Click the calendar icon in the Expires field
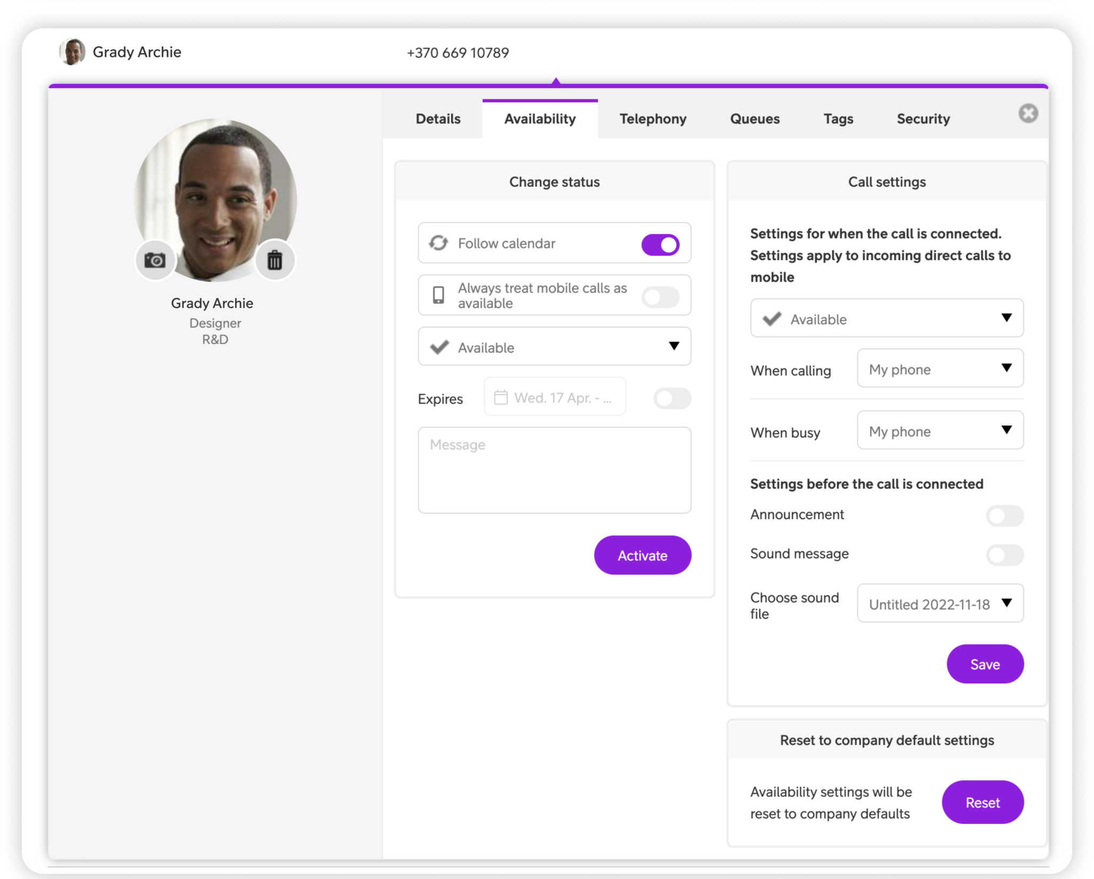This screenshot has height=879, width=1094. 501,398
